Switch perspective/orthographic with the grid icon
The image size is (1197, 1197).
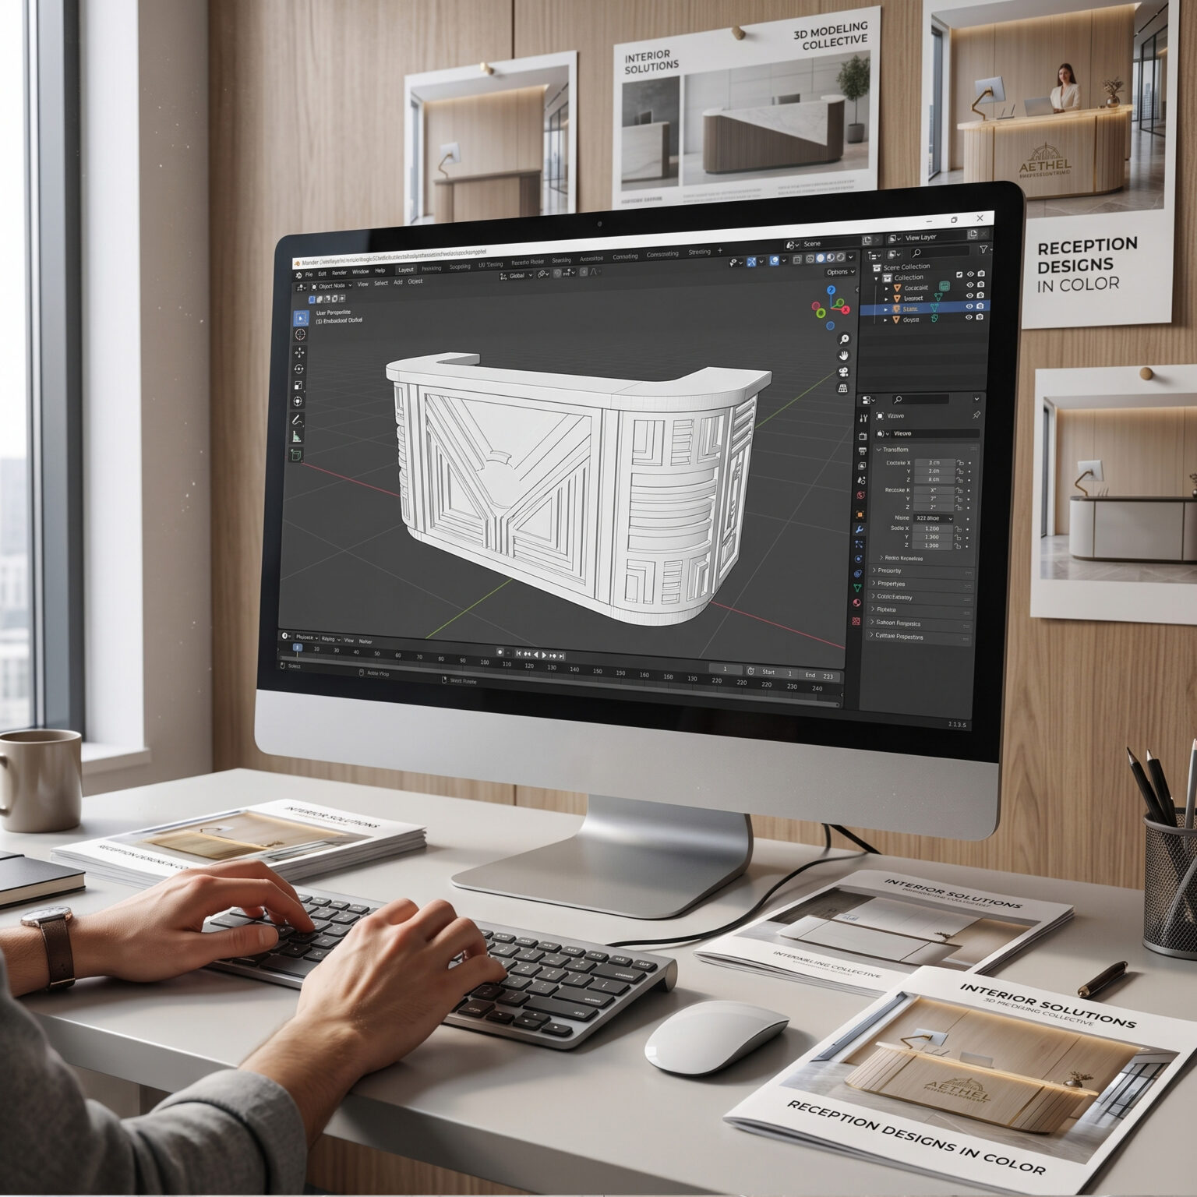pos(843,388)
